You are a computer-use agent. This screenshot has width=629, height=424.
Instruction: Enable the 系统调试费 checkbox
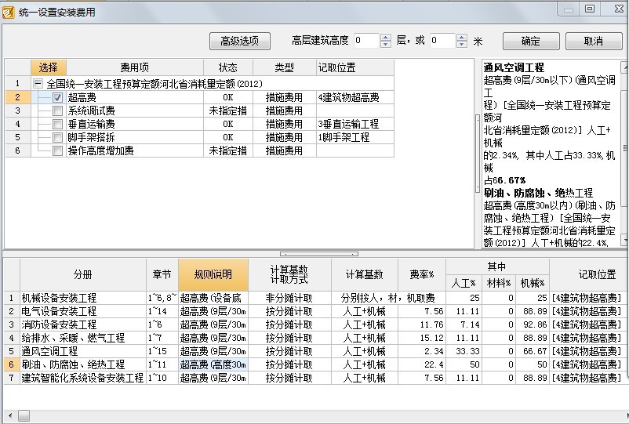tap(57, 111)
